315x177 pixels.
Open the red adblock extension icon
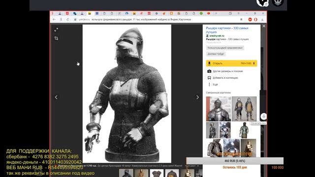(250, 20)
